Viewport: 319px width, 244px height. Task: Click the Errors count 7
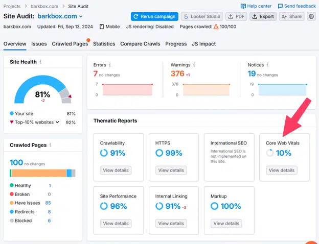[x=96, y=74]
